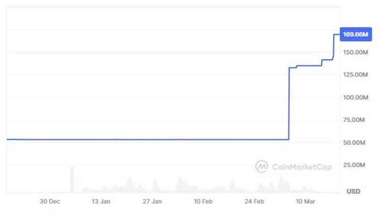Select the 30 Dec date marker
Screen dimensions: 378x216
(x=50, y=201)
